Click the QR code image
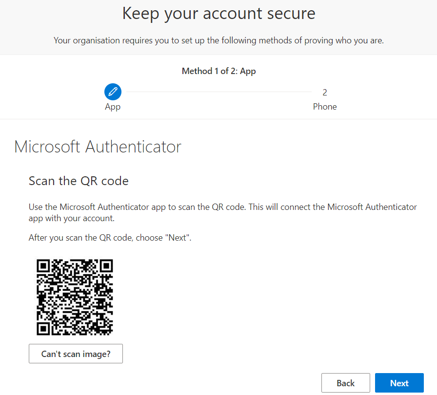The width and height of the screenshot is (437, 395). (x=75, y=297)
